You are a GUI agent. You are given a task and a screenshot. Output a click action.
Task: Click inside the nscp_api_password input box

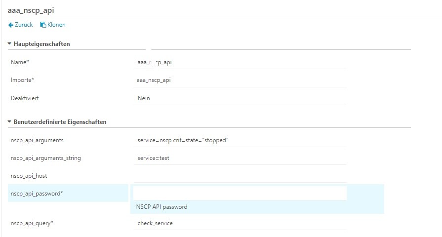coord(240,193)
